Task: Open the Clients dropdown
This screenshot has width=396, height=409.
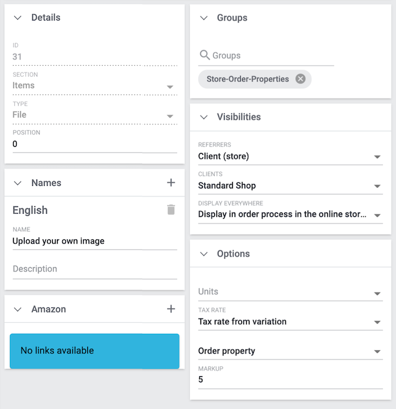Action: (x=377, y=186)
